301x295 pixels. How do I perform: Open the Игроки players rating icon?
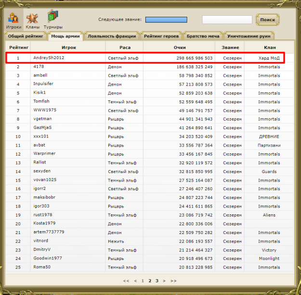(x=13, y=20)
